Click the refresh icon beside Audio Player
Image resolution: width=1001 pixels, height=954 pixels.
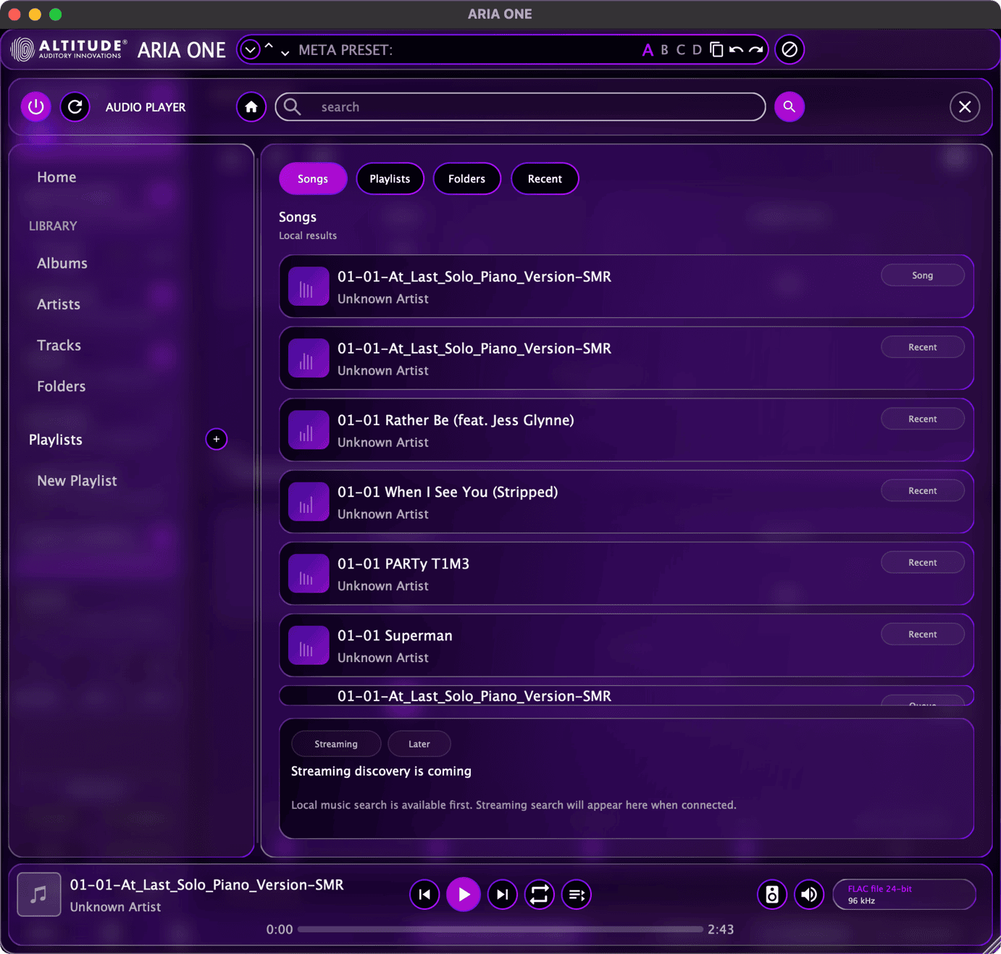pyautogui.click(x=75, y=107)
